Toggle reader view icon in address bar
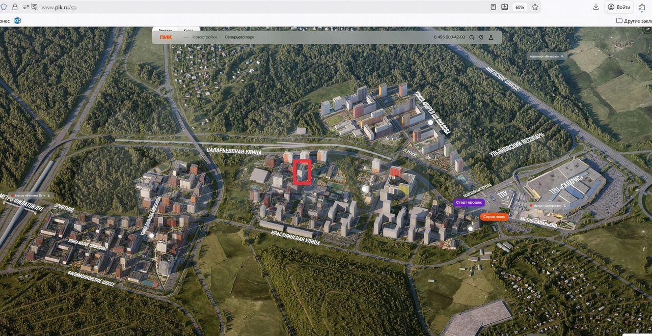Viewport: 652px width, 336px height. (x=493, y=7)
